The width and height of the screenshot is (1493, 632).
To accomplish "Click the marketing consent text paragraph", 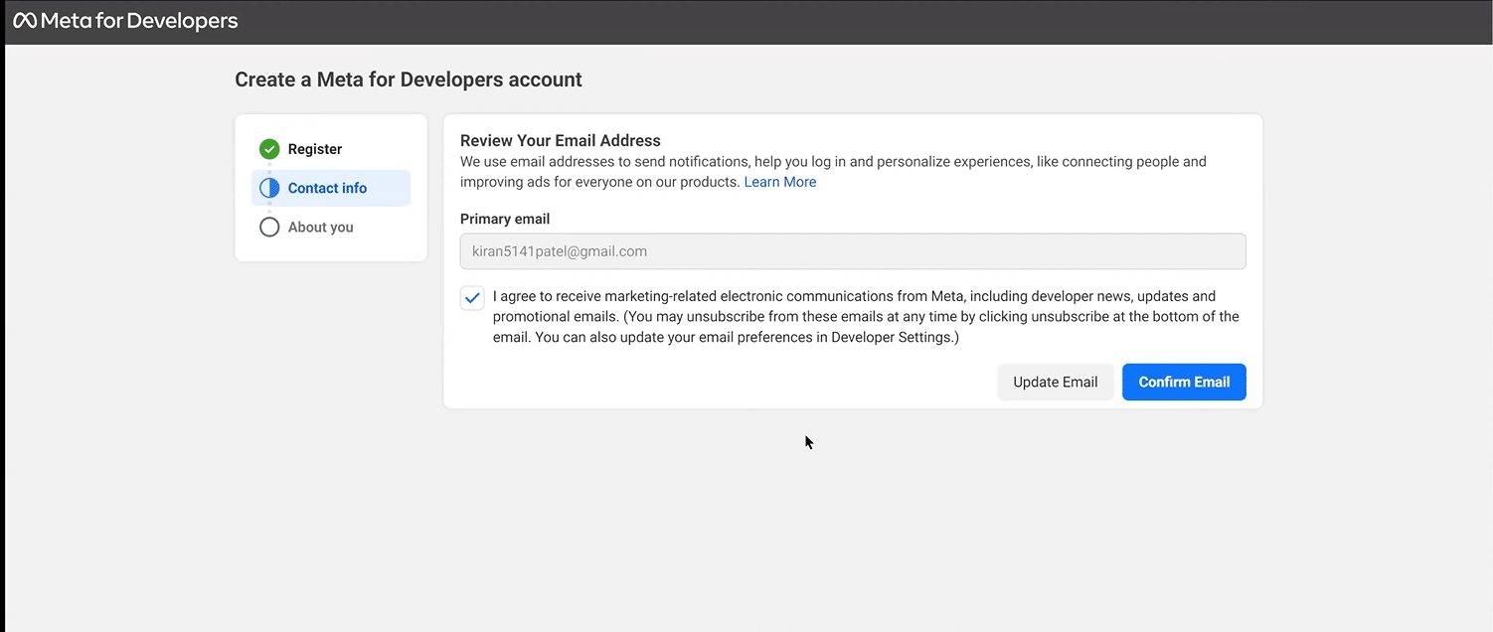I will (x=866, y=317).
